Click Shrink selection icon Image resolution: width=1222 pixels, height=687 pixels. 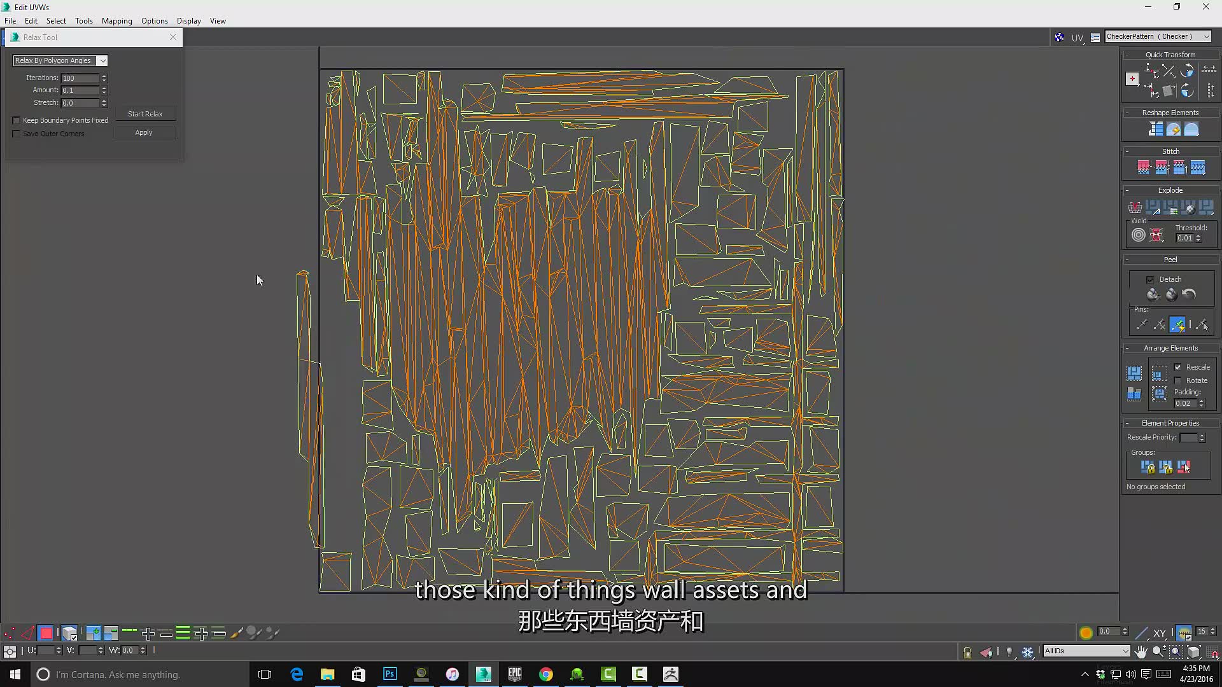[x=111, y=633]
